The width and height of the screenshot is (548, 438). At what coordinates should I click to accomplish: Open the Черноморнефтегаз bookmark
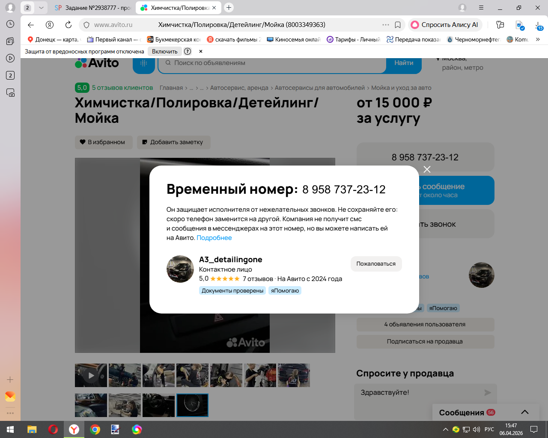pyautogui.click(x=474, y=39)
